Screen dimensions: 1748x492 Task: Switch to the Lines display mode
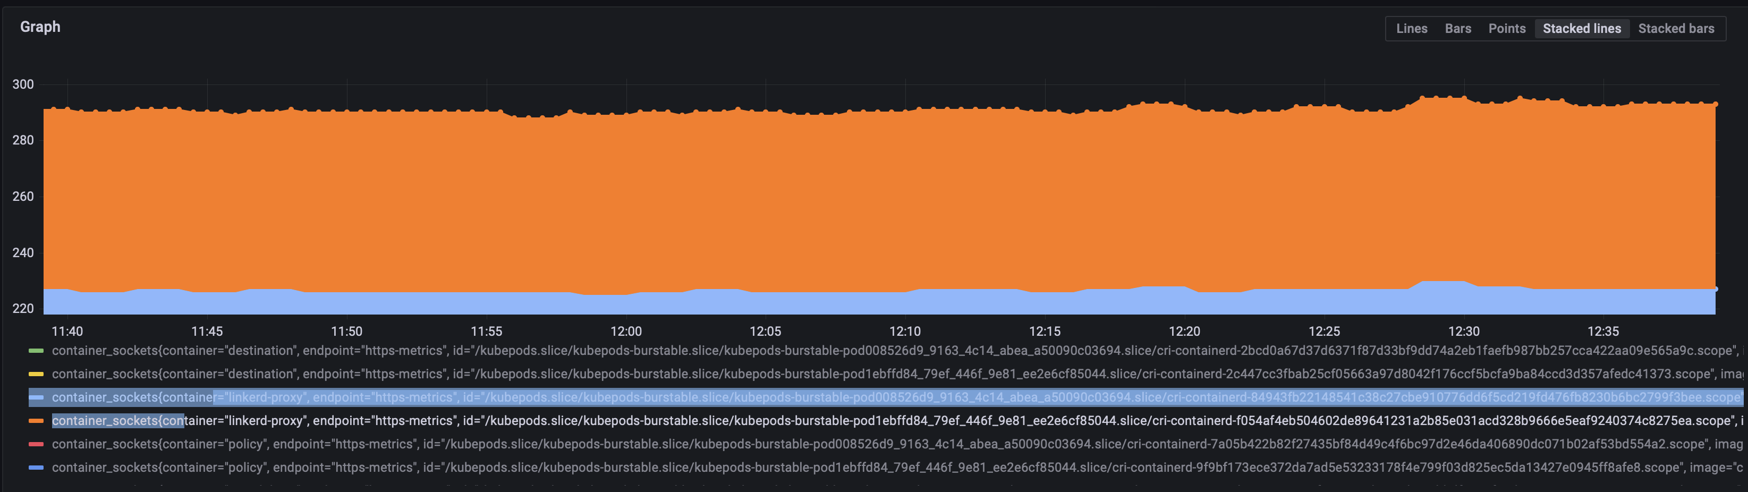tap(1412, 29)
